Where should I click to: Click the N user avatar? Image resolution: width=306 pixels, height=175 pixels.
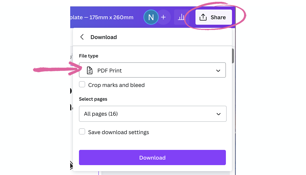[x=151, y=17]
